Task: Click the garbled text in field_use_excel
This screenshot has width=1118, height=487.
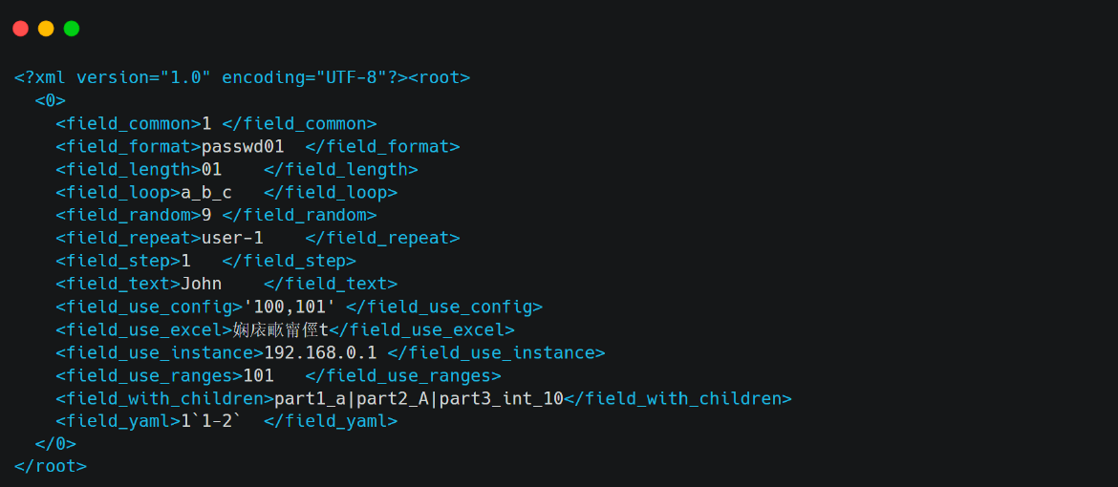Action: tap(280, 329)
